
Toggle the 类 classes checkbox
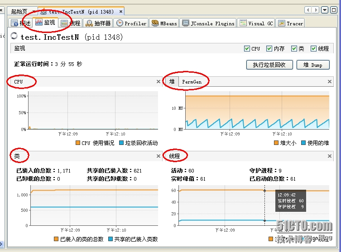(294, 48)
